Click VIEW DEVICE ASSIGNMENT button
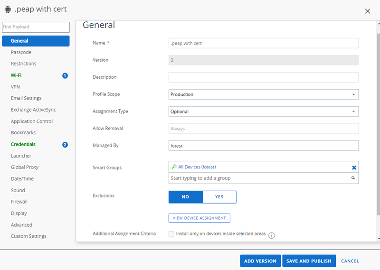Screen dimensions: 380x270 click(x=199, y=218)
